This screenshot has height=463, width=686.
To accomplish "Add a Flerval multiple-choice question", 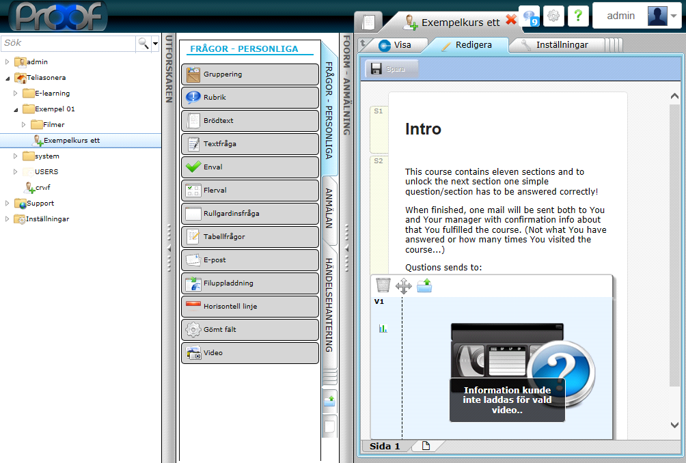I will 249,190.
